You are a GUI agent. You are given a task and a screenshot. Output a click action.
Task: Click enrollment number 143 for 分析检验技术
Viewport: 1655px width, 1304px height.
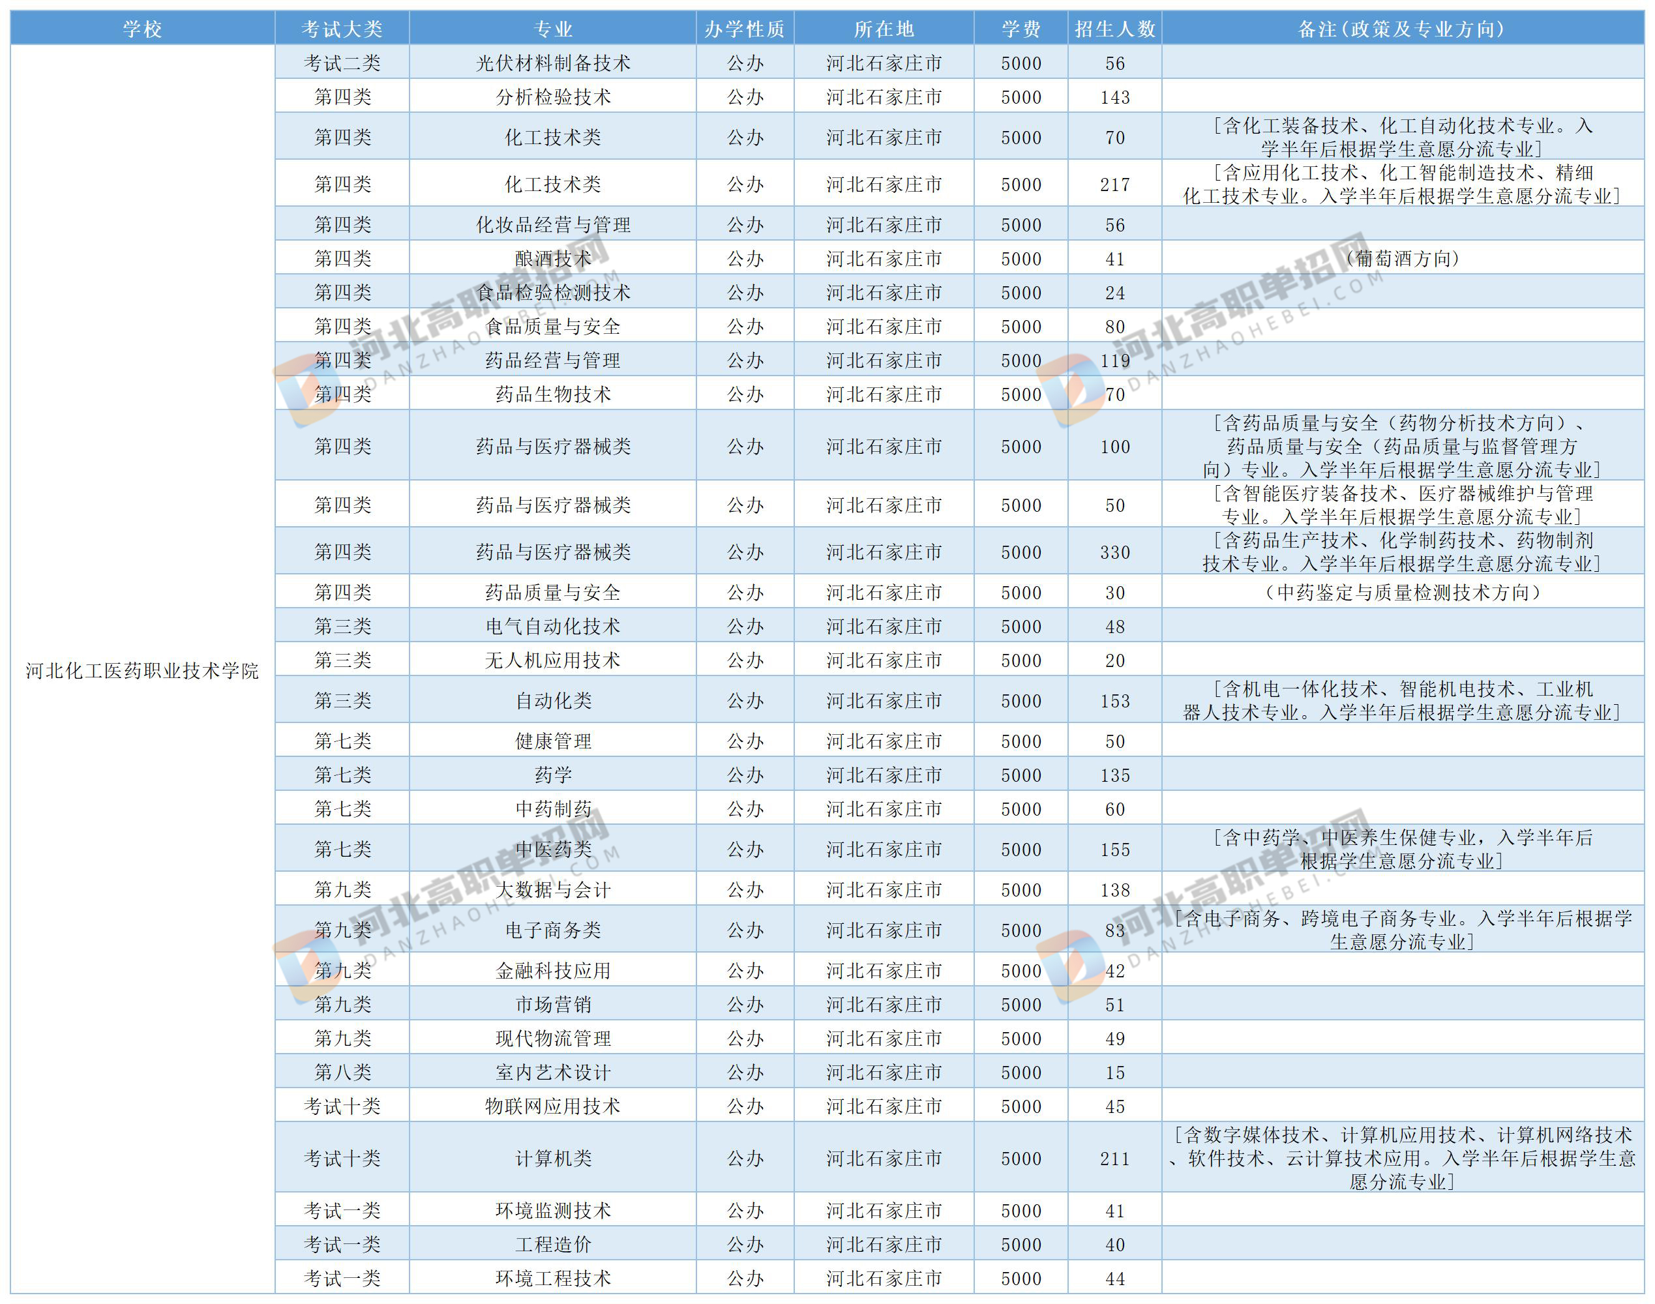[x=1115, y=96]
